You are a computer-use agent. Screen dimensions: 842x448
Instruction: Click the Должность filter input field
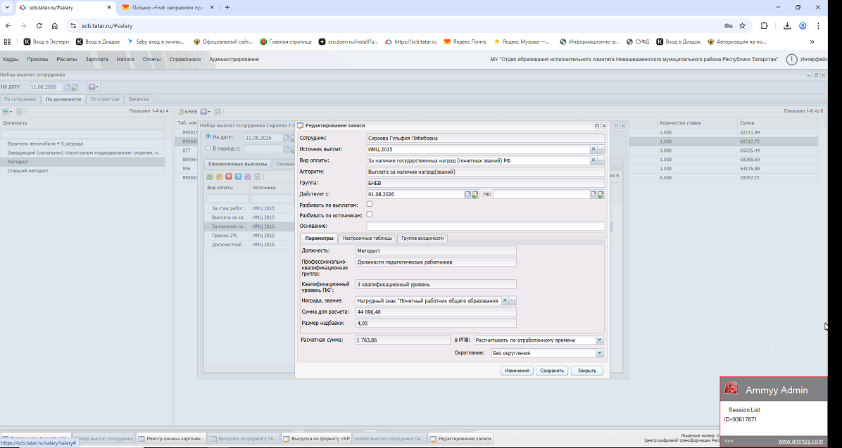click(82, 134)
